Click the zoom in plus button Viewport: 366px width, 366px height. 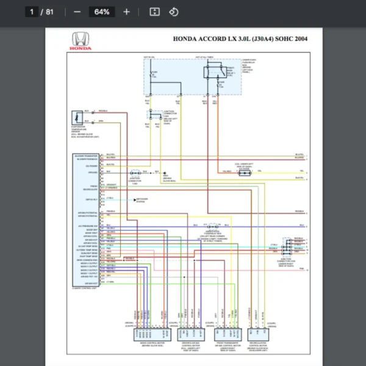[126, 12]
